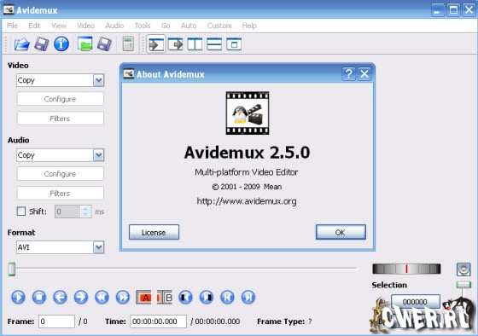The image size is (478, 336).
Task: Click the timeline seek slider handle
Action: pos(12,269)
